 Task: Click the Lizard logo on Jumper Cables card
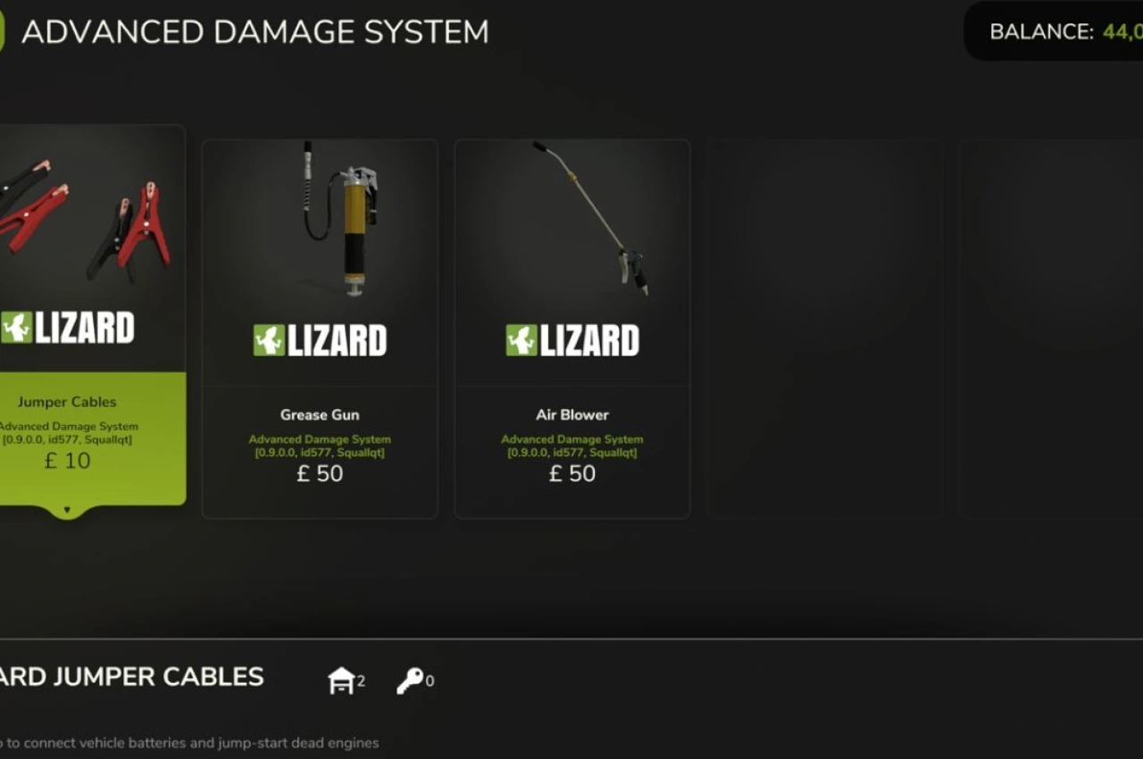tap(67, 328)
